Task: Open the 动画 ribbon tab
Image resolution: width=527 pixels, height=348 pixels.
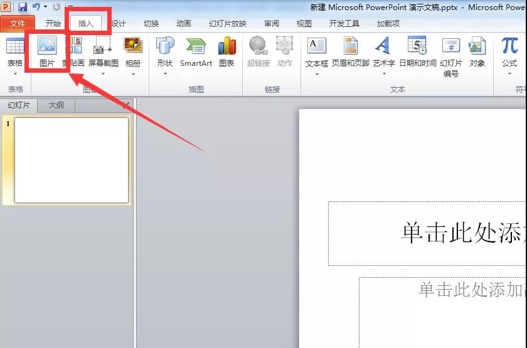Action: tap(183, 24)
